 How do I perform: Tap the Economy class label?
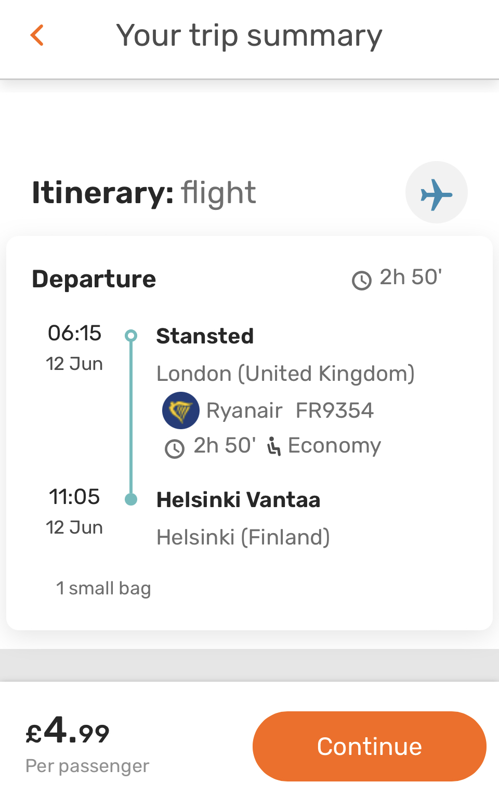point(334,446)
